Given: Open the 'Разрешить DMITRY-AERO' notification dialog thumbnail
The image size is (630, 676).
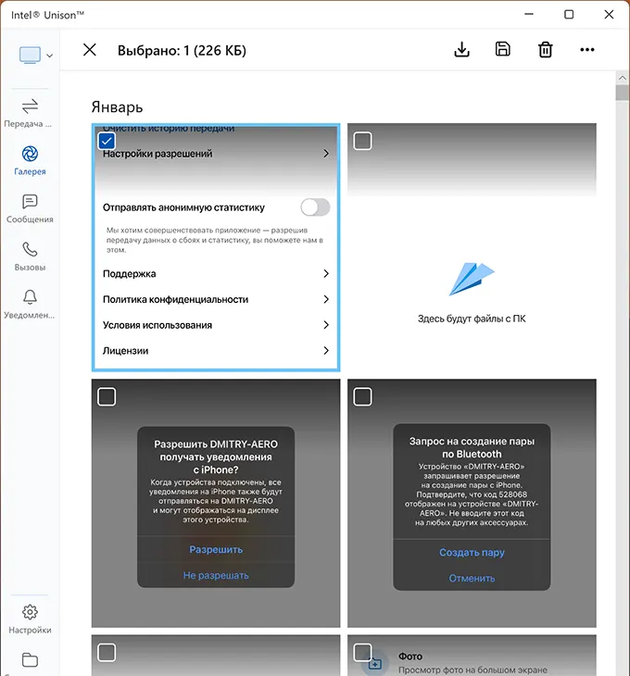Looking at the screenshot, I should click(216, 503).
